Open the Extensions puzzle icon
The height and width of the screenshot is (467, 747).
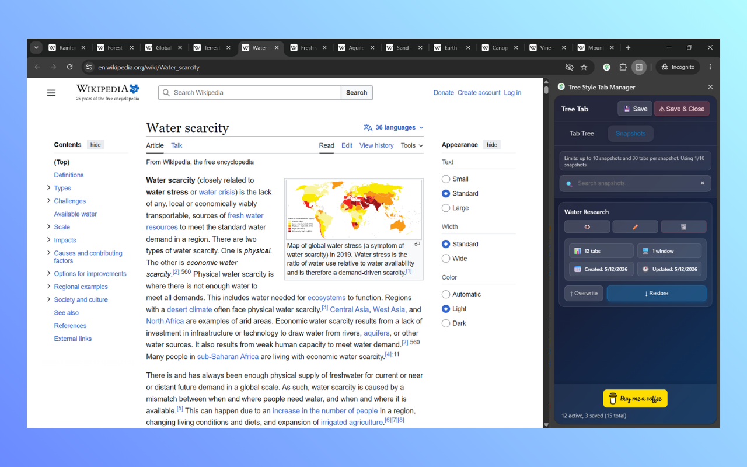[623, 67]
